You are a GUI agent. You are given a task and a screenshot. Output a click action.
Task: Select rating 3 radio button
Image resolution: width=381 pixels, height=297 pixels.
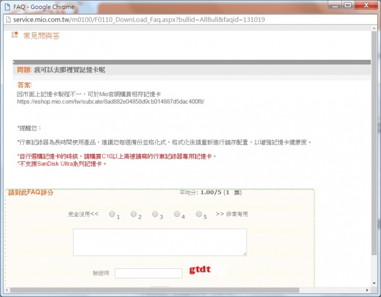[155, 214]
